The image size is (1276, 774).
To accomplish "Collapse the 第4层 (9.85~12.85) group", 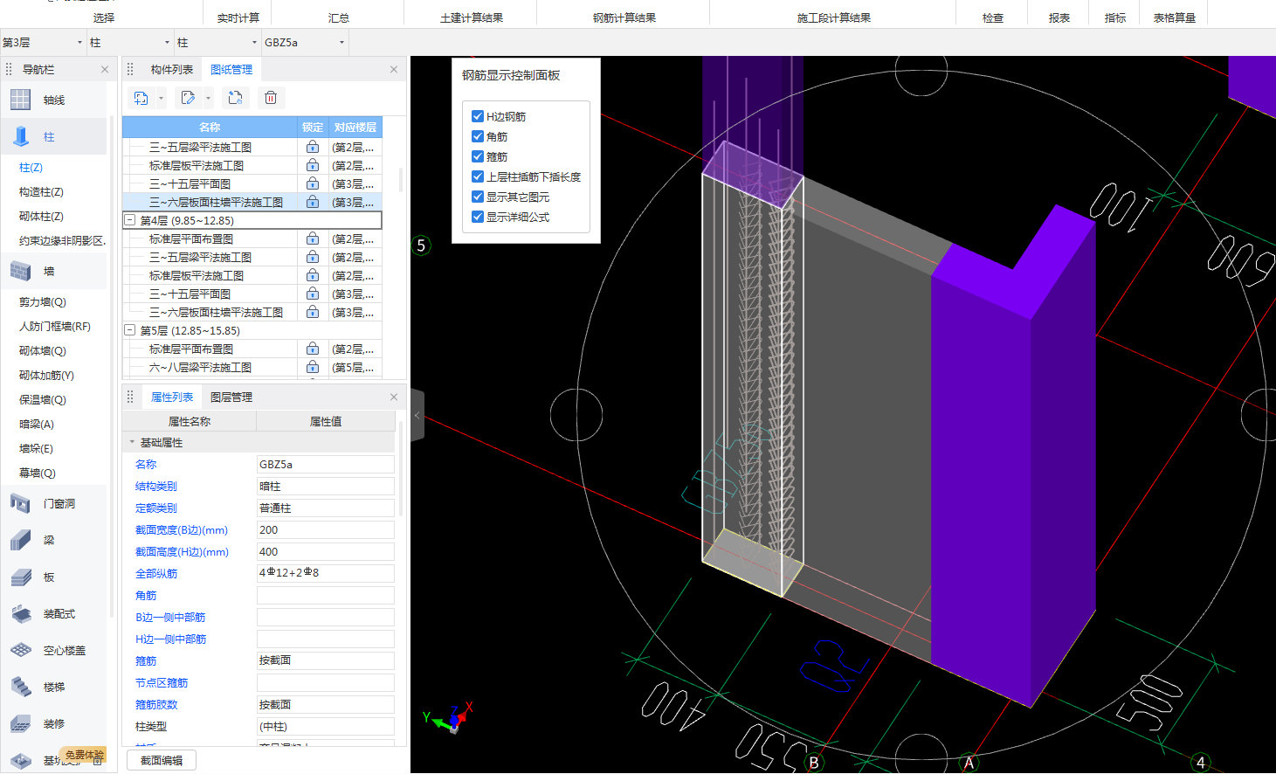I will 130,220.
